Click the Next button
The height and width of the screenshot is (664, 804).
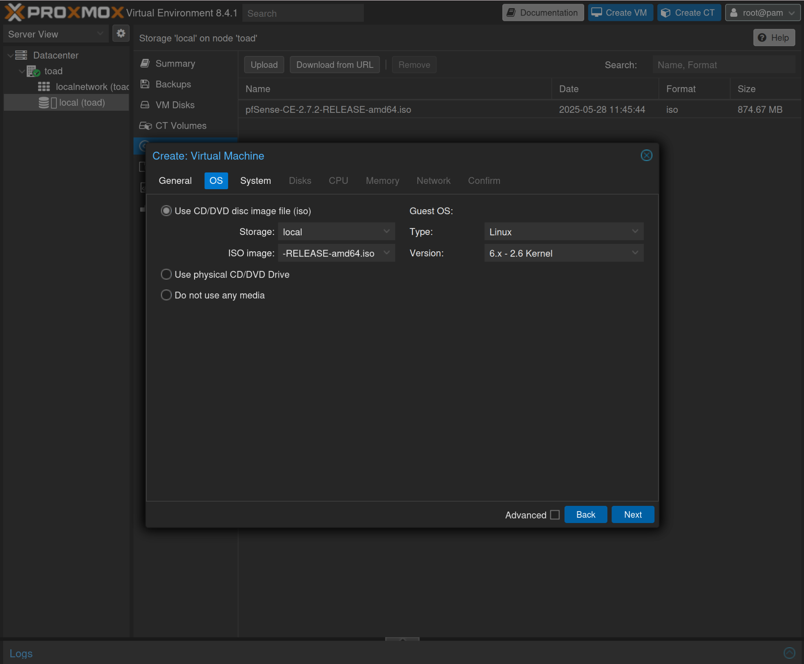[x=633, y=514]
